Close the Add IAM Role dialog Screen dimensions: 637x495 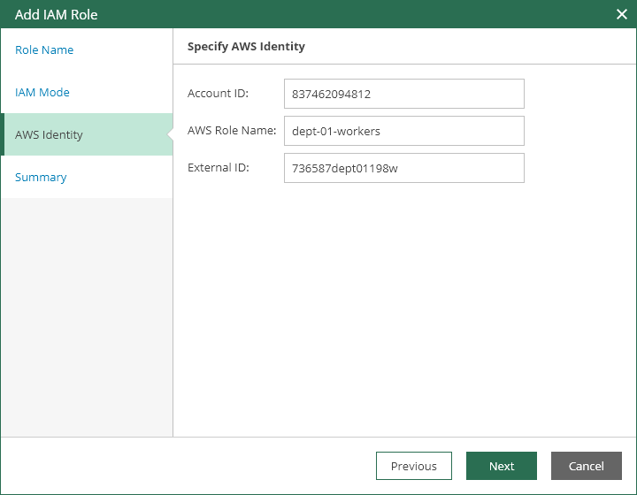click(x=621, y=14)
